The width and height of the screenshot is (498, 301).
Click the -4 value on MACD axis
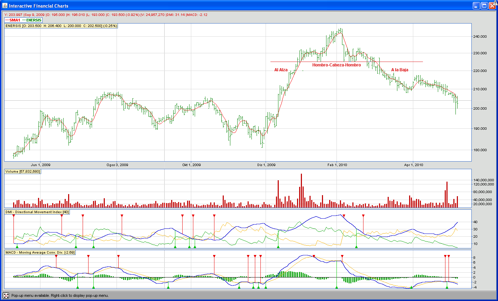pyautogui.click(x=474, y=288)
